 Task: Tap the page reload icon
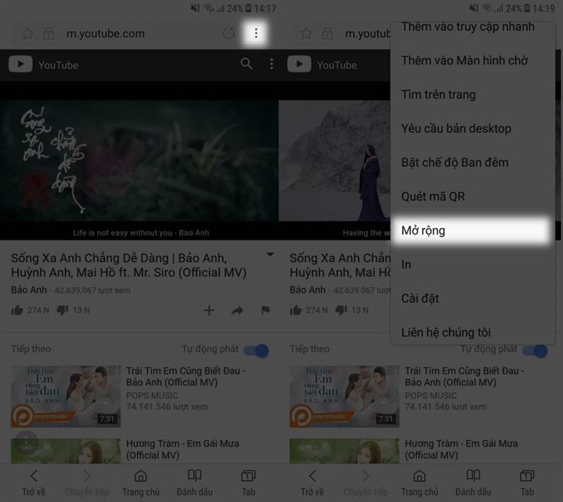tap(229, 33)
